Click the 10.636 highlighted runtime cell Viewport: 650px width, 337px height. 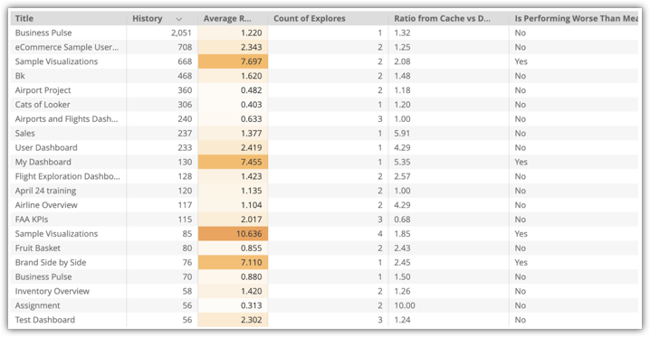tap(233, 234)
